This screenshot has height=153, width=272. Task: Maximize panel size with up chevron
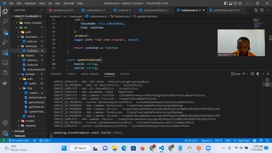pos(263,74)
